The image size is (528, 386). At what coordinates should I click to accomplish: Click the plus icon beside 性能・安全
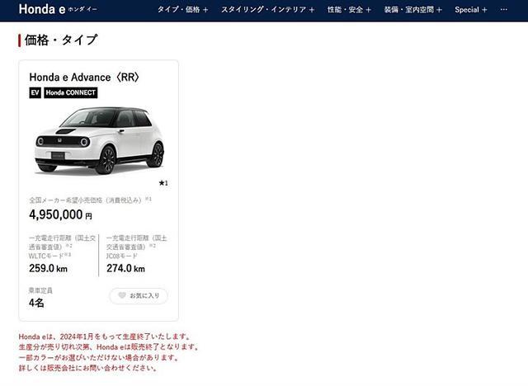click(x=369, y=10)
